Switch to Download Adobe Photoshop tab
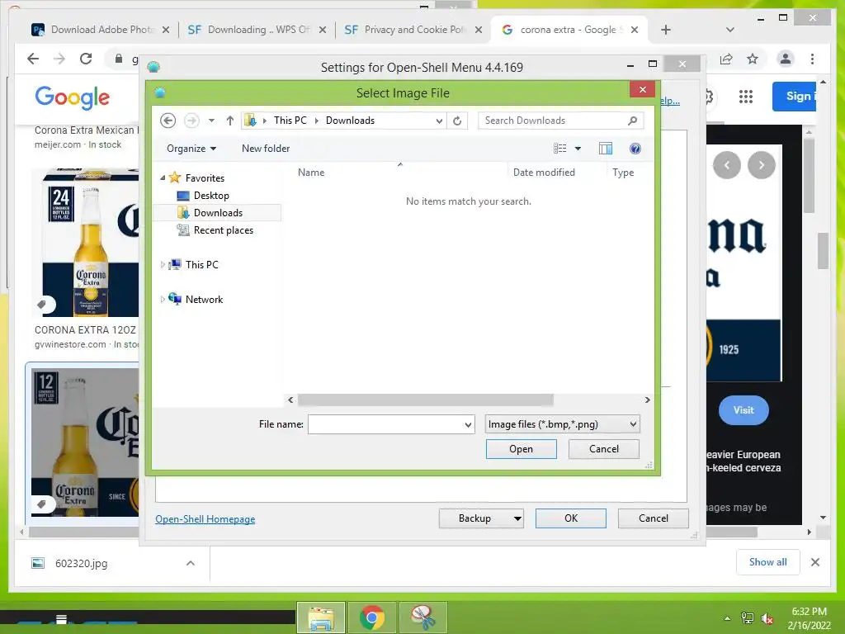The width and height of the screenshot is (845, 634). 100,30
